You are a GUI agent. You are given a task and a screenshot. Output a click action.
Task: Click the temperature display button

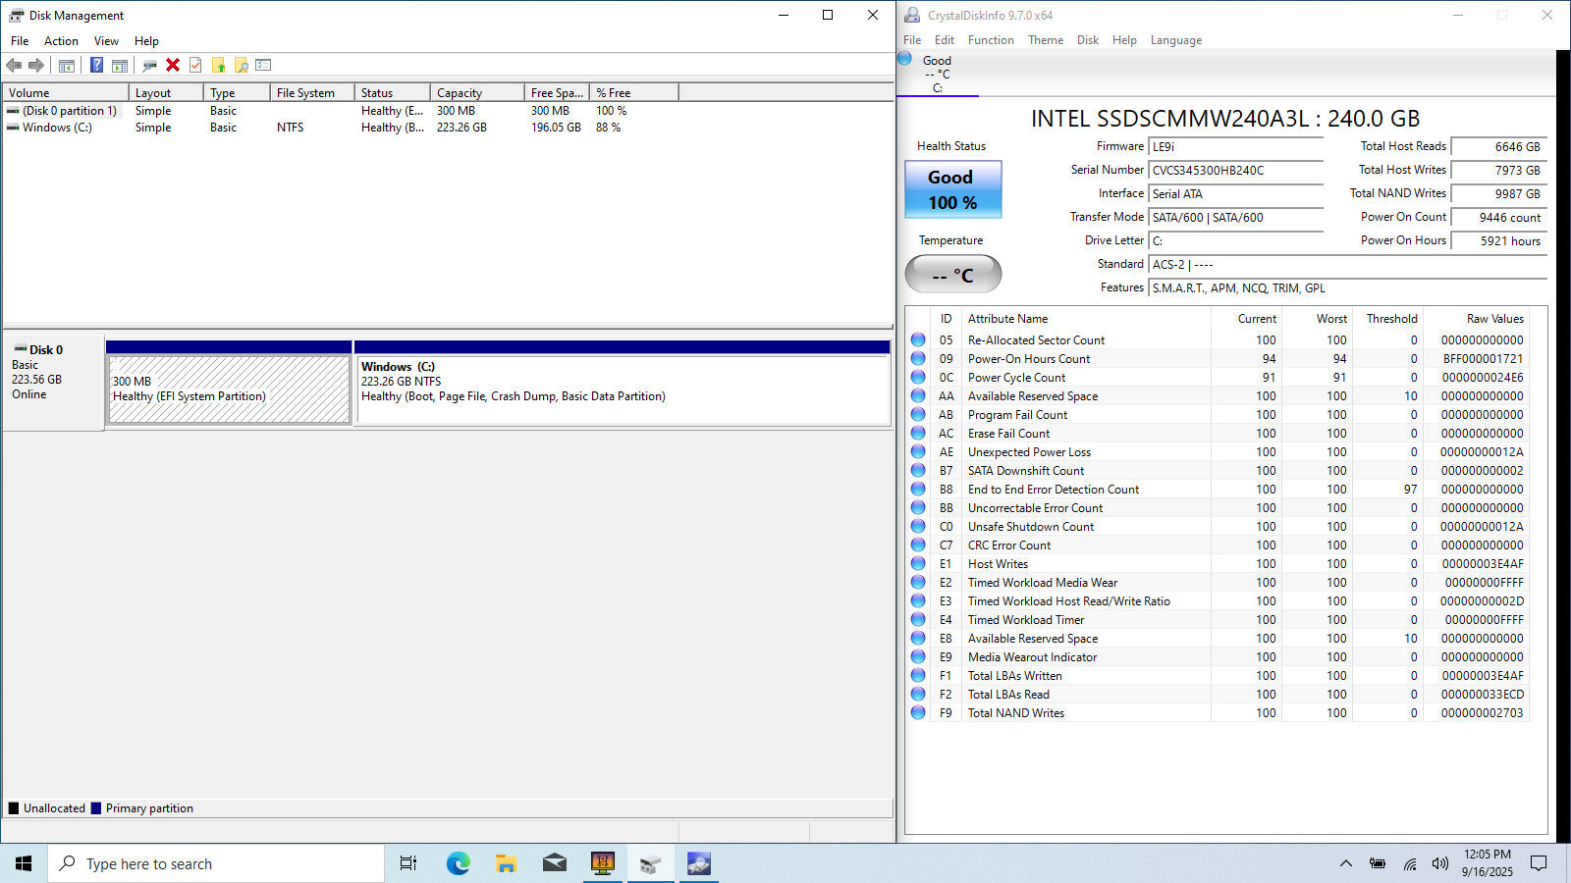(x=952, y=274)
